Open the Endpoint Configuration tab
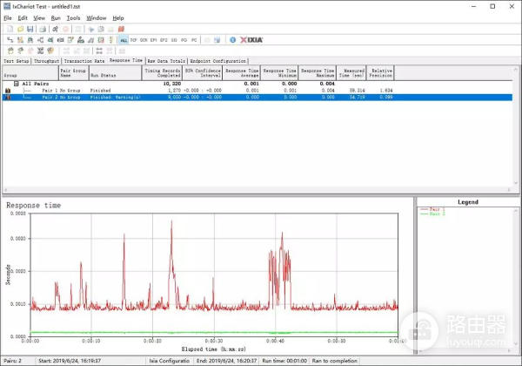 [217, 61]
